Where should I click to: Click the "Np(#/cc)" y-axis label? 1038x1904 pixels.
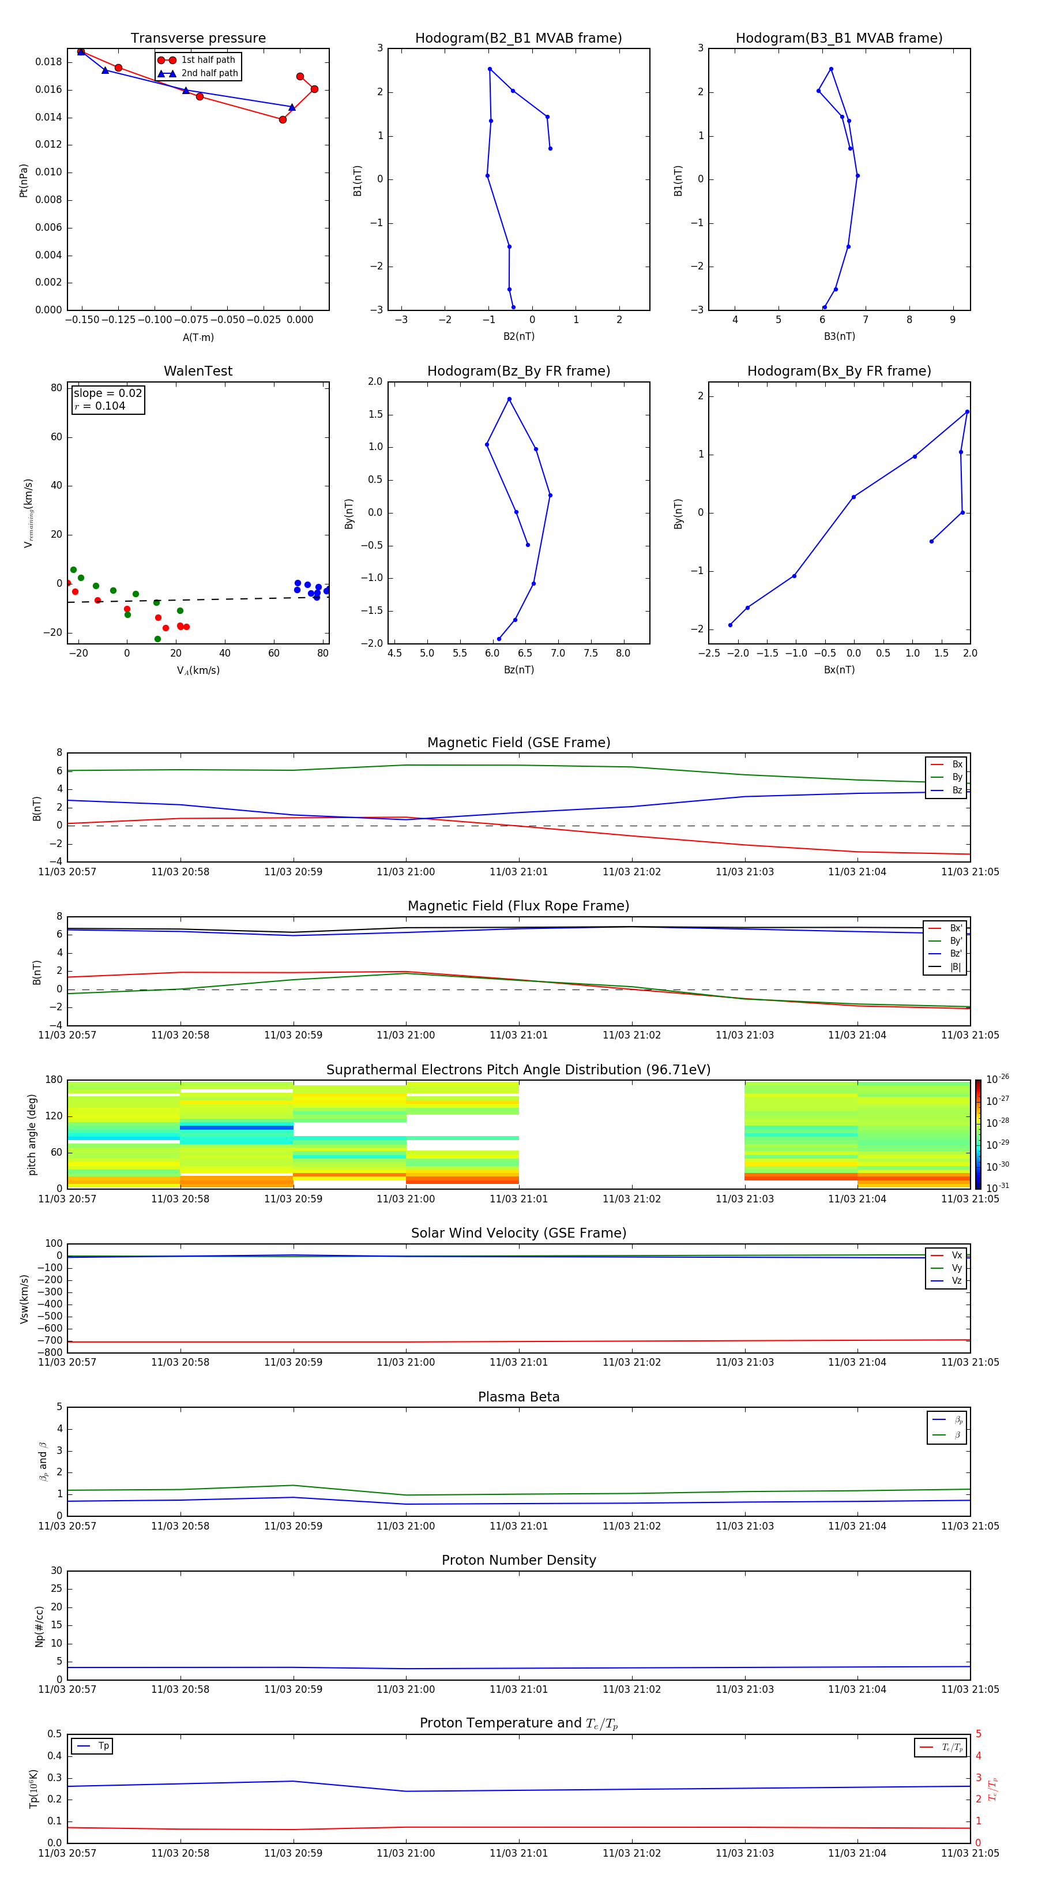click(x=39, y=1626)
